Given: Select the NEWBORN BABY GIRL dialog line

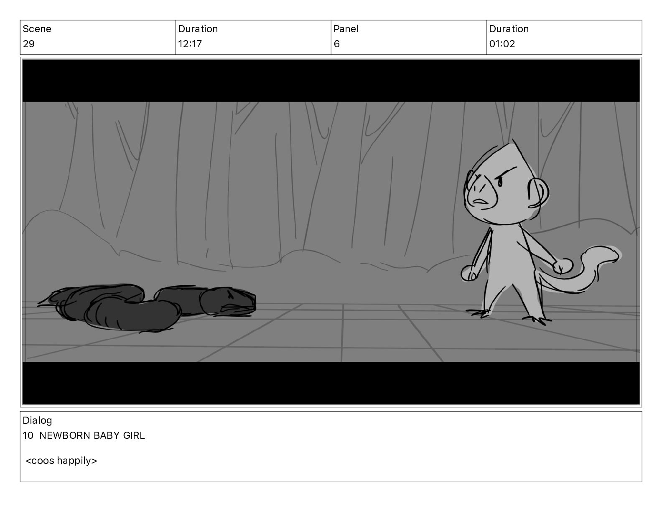Looking at the screenshot, I should (84, 435).
